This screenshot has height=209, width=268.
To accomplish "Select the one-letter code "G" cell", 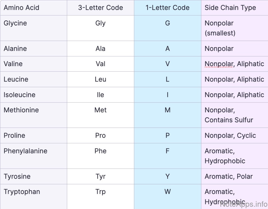I will 167,23.
